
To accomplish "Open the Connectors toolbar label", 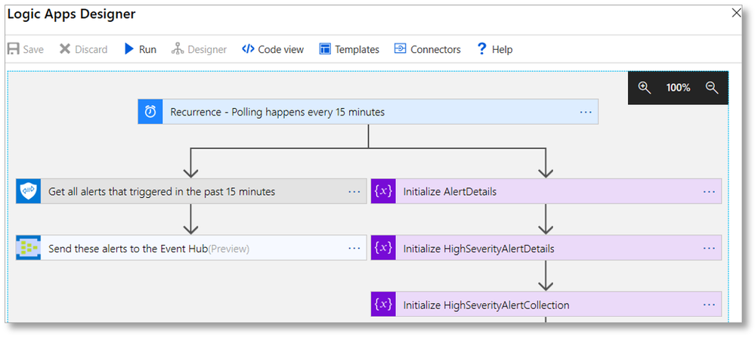I will 436,50.
